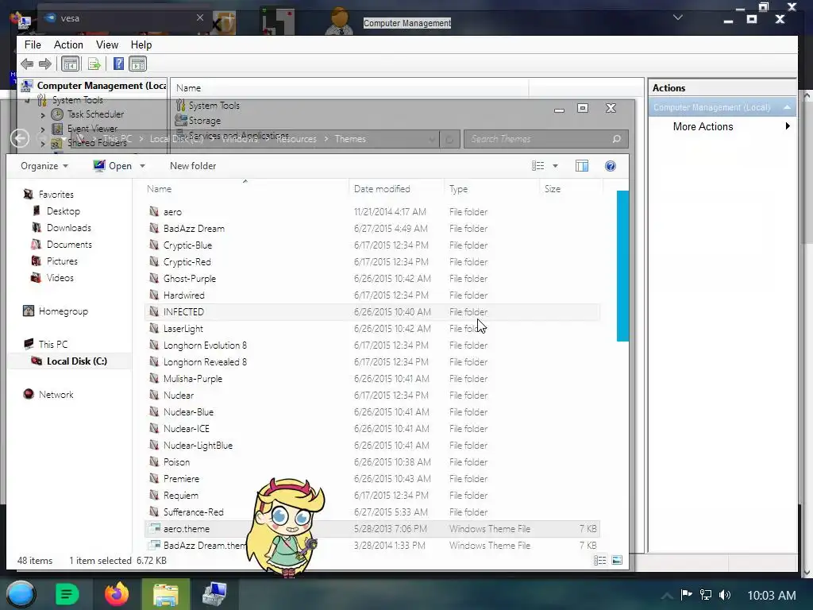Open the dropdown arrow beside Open
This screenshot has width=813, height=610.
143,166
